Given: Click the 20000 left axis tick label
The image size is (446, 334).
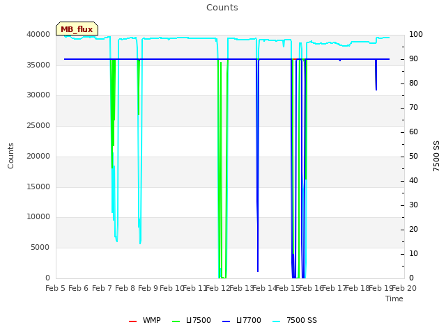Looking at the screenshot, I should coord(38,156).
